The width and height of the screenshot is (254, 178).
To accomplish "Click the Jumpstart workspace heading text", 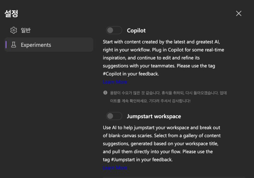I will pos(154,116).
